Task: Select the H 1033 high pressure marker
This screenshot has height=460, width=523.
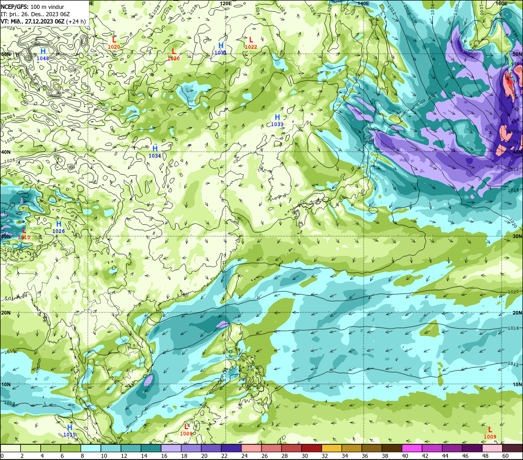Action: 277,120
